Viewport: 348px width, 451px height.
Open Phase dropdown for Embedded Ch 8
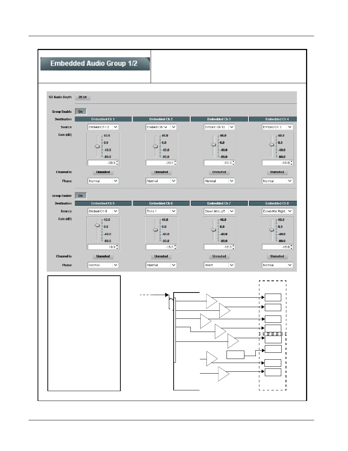point(278,265)
